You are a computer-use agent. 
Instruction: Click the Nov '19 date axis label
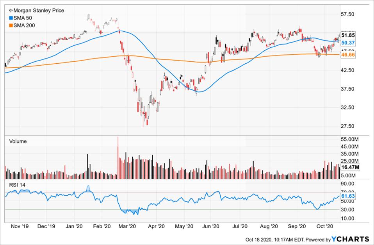tap(19, 226)
